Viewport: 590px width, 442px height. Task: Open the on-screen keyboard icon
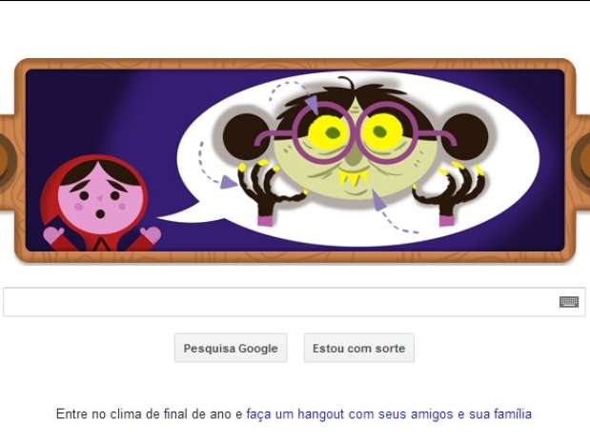point(569,302)
